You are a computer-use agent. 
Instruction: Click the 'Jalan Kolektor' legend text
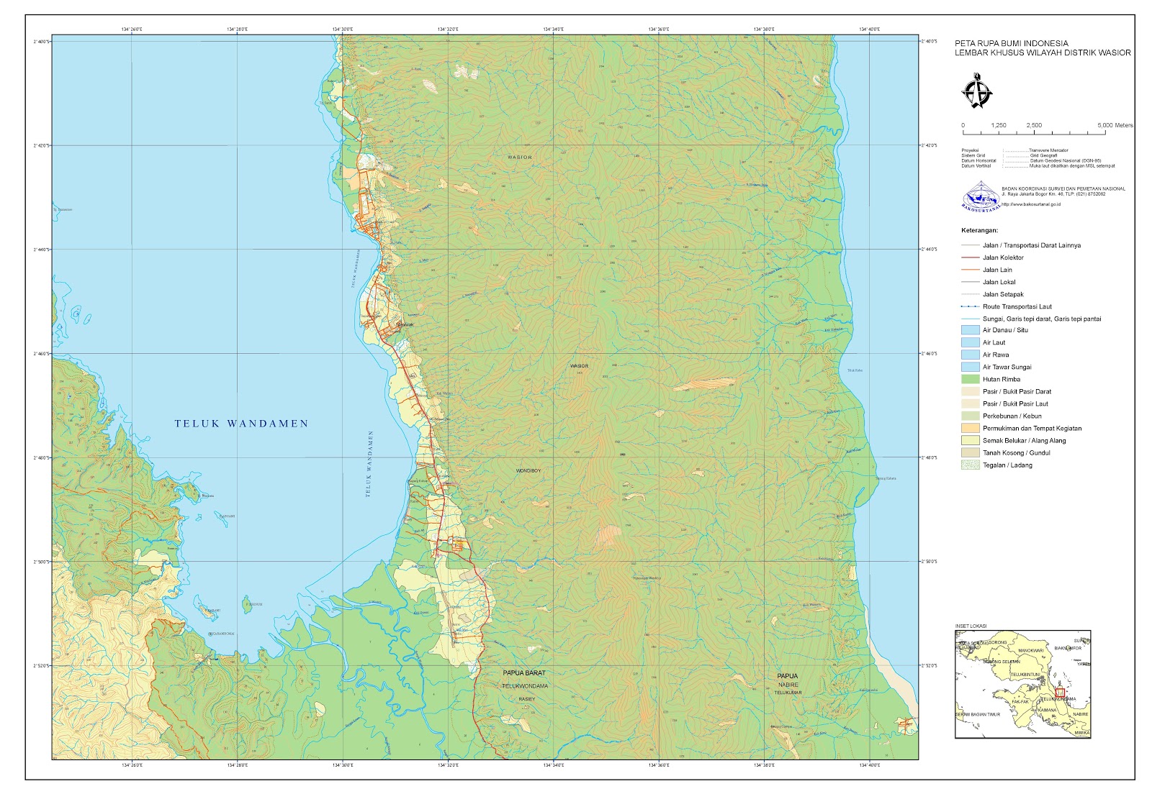click(1003, 257)
